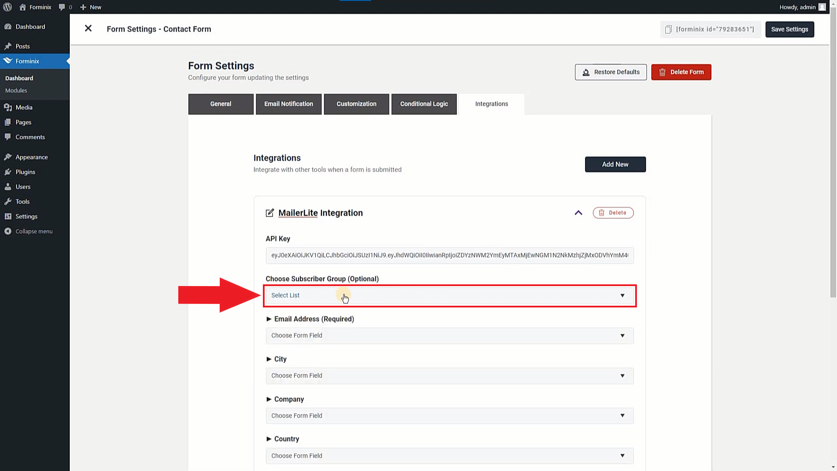This screenshot has height=471, width=837.
Task: Select a list from the subscriber group dropdown
Action: (449, 295)
